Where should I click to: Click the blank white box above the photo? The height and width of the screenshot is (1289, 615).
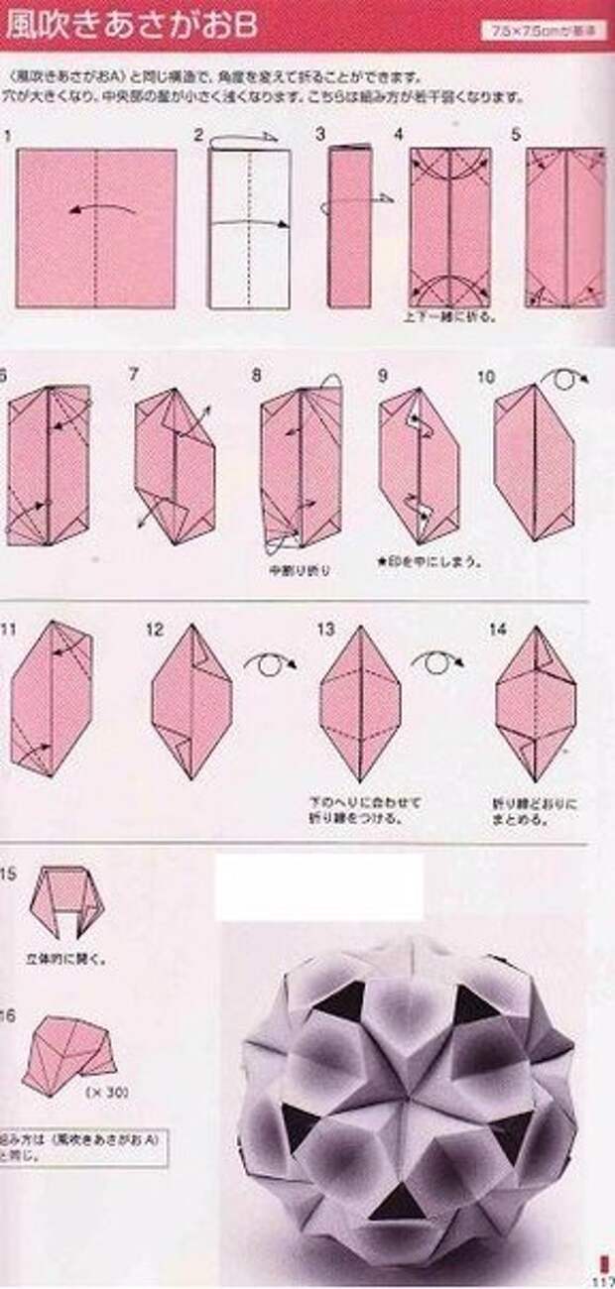point(319,887)
